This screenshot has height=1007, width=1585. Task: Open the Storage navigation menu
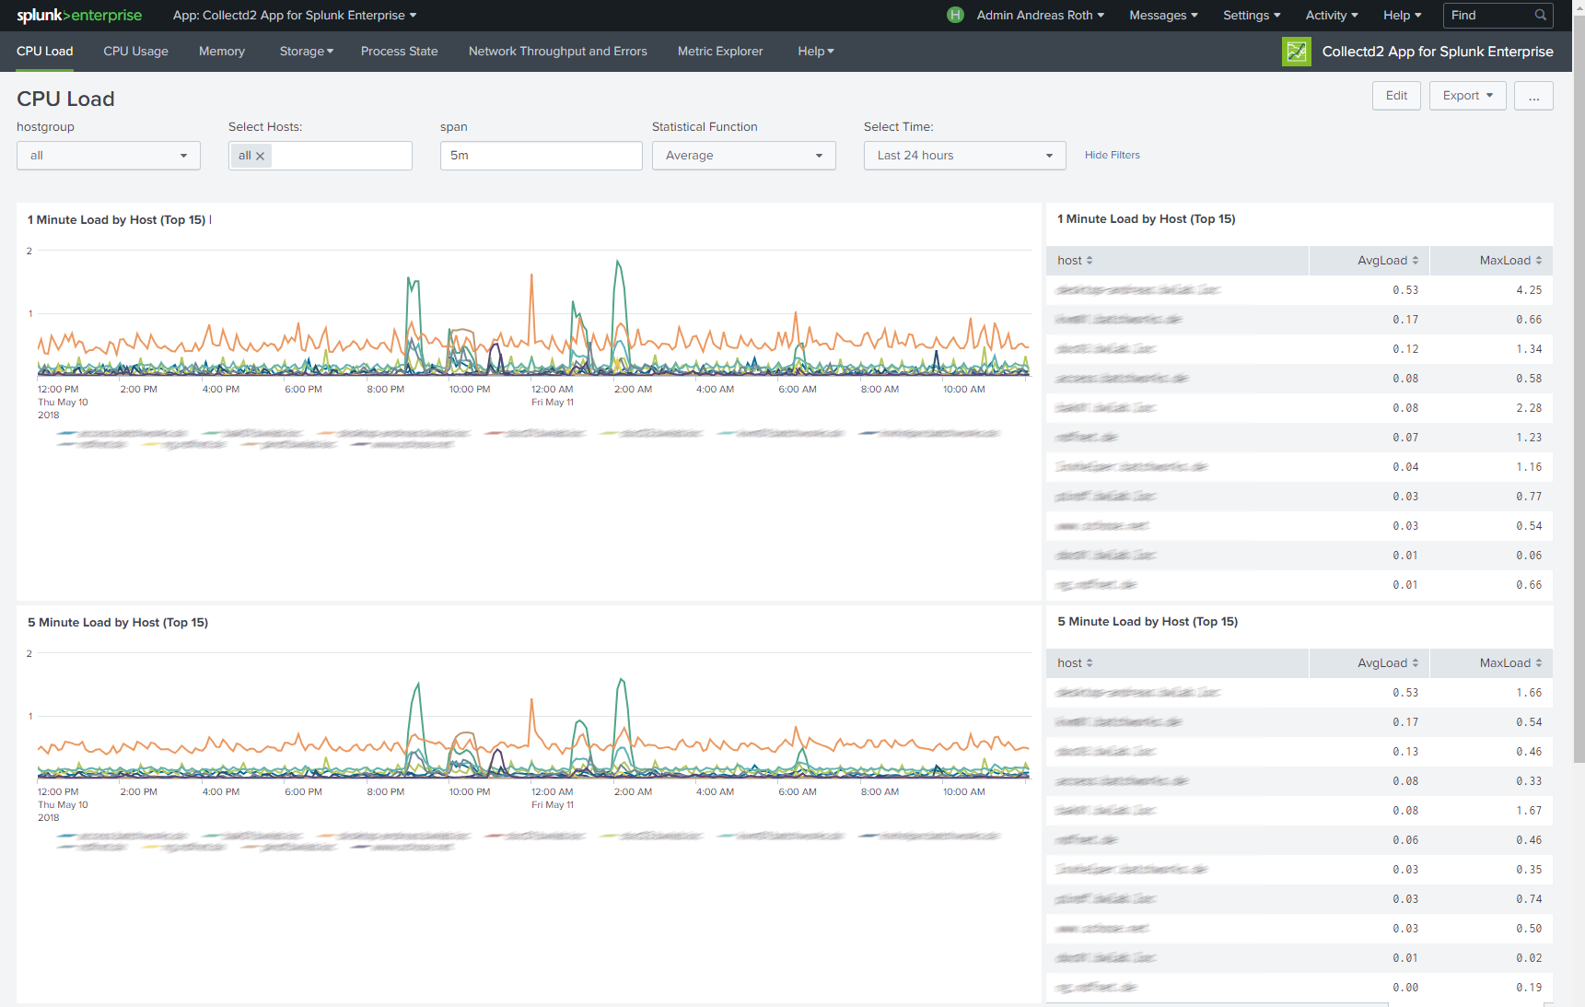point(307,52)
